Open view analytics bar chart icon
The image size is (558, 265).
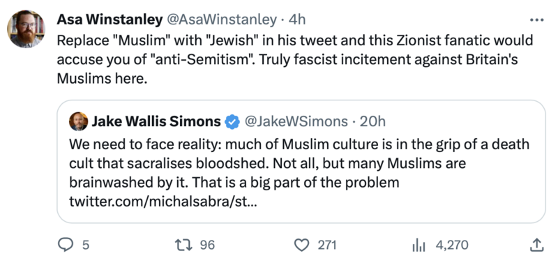point(418,245)
